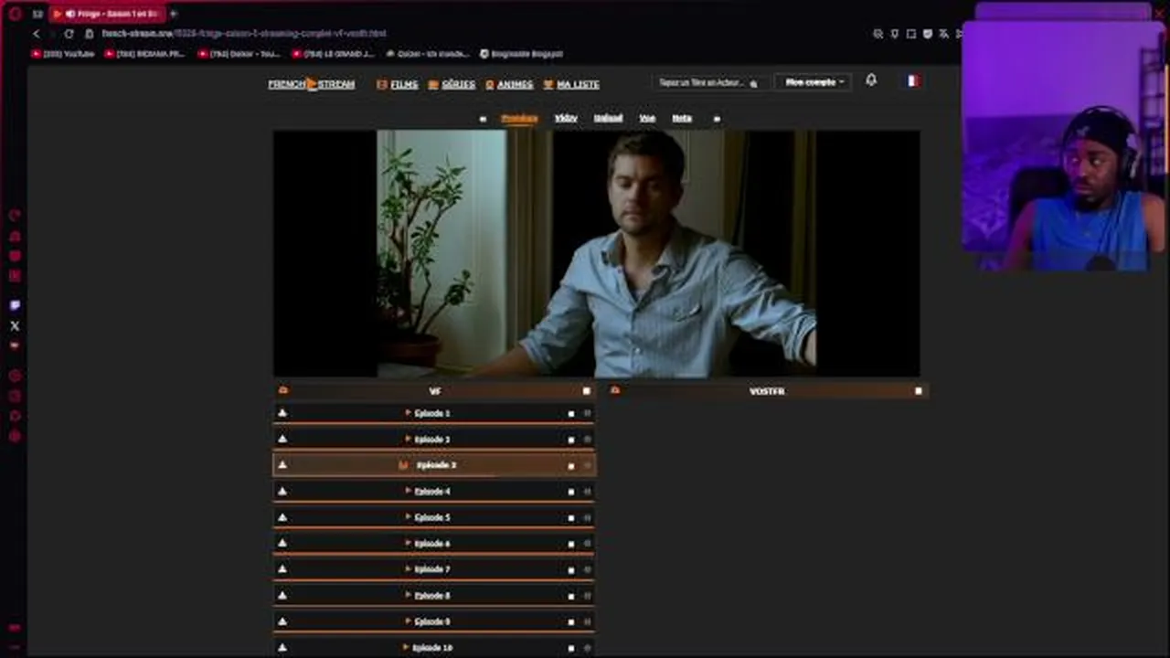This screenshot has width=1170, height=658.
Task: Click the orange icon in the VF header
Action: point(283,390)
